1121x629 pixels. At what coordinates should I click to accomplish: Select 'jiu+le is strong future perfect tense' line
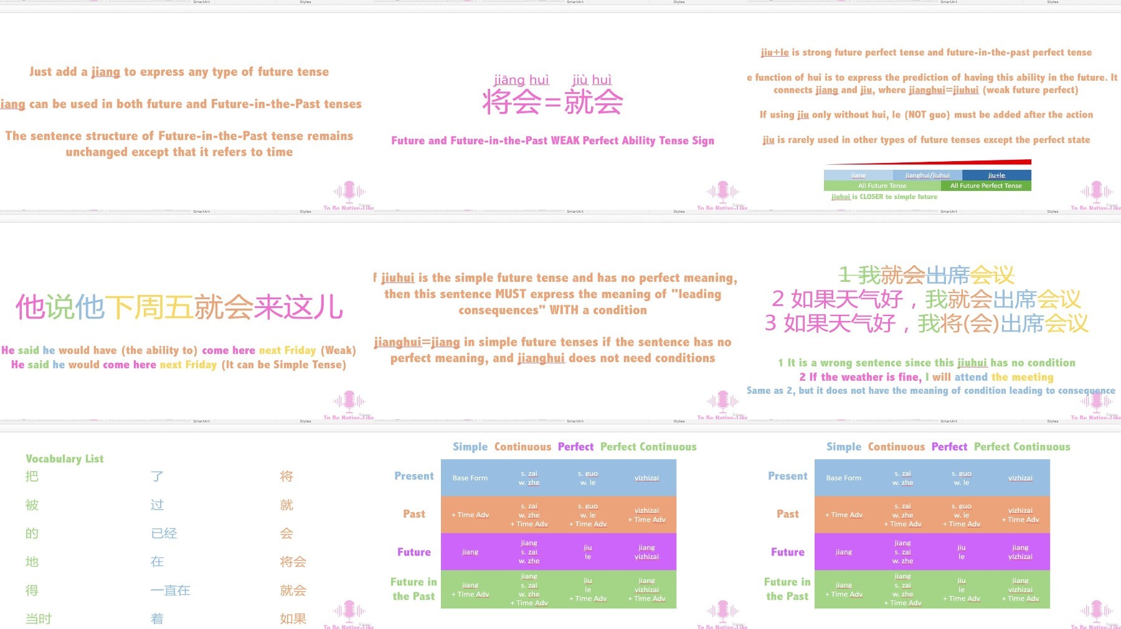(926, 52)
